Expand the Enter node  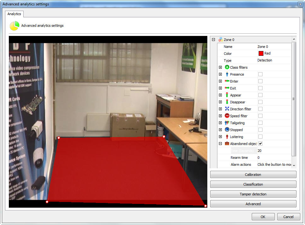click(220, 81)
